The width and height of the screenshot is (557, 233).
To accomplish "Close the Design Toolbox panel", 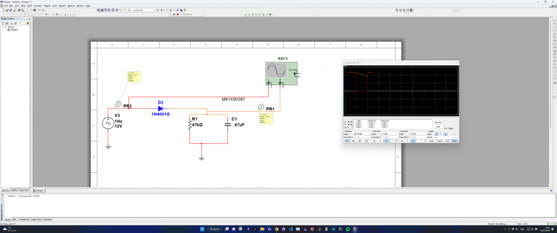I will (x=29, y=19).
